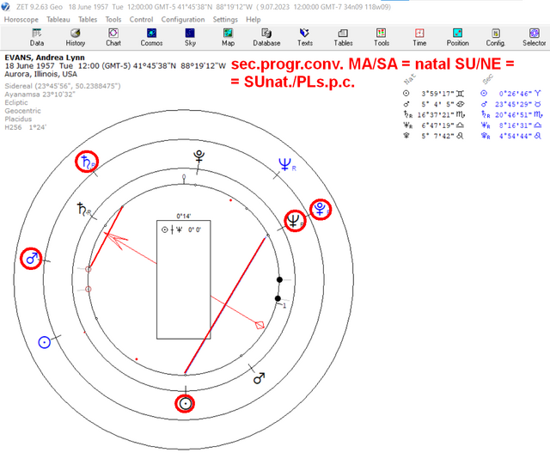The width and height of the screenshot is (550, 471).
Task: Click the black natal Pluto glyph at top
Action: pyautogui.click(x=199, y=156)
